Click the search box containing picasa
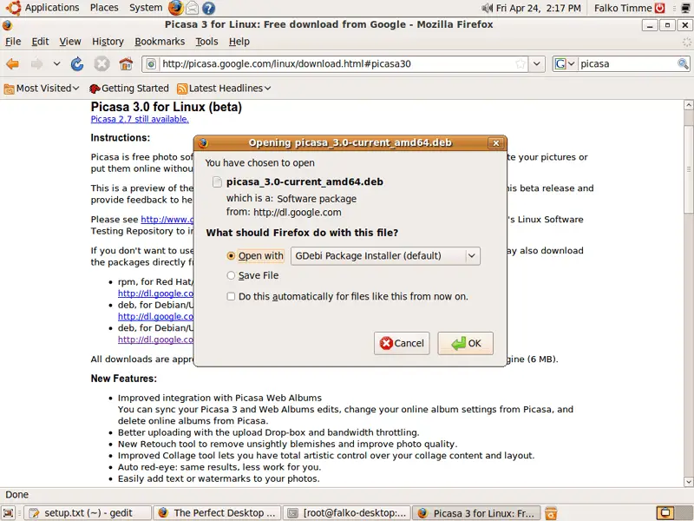Image resolution: width=694 pixels, height=521 pixels. [627, 64]
